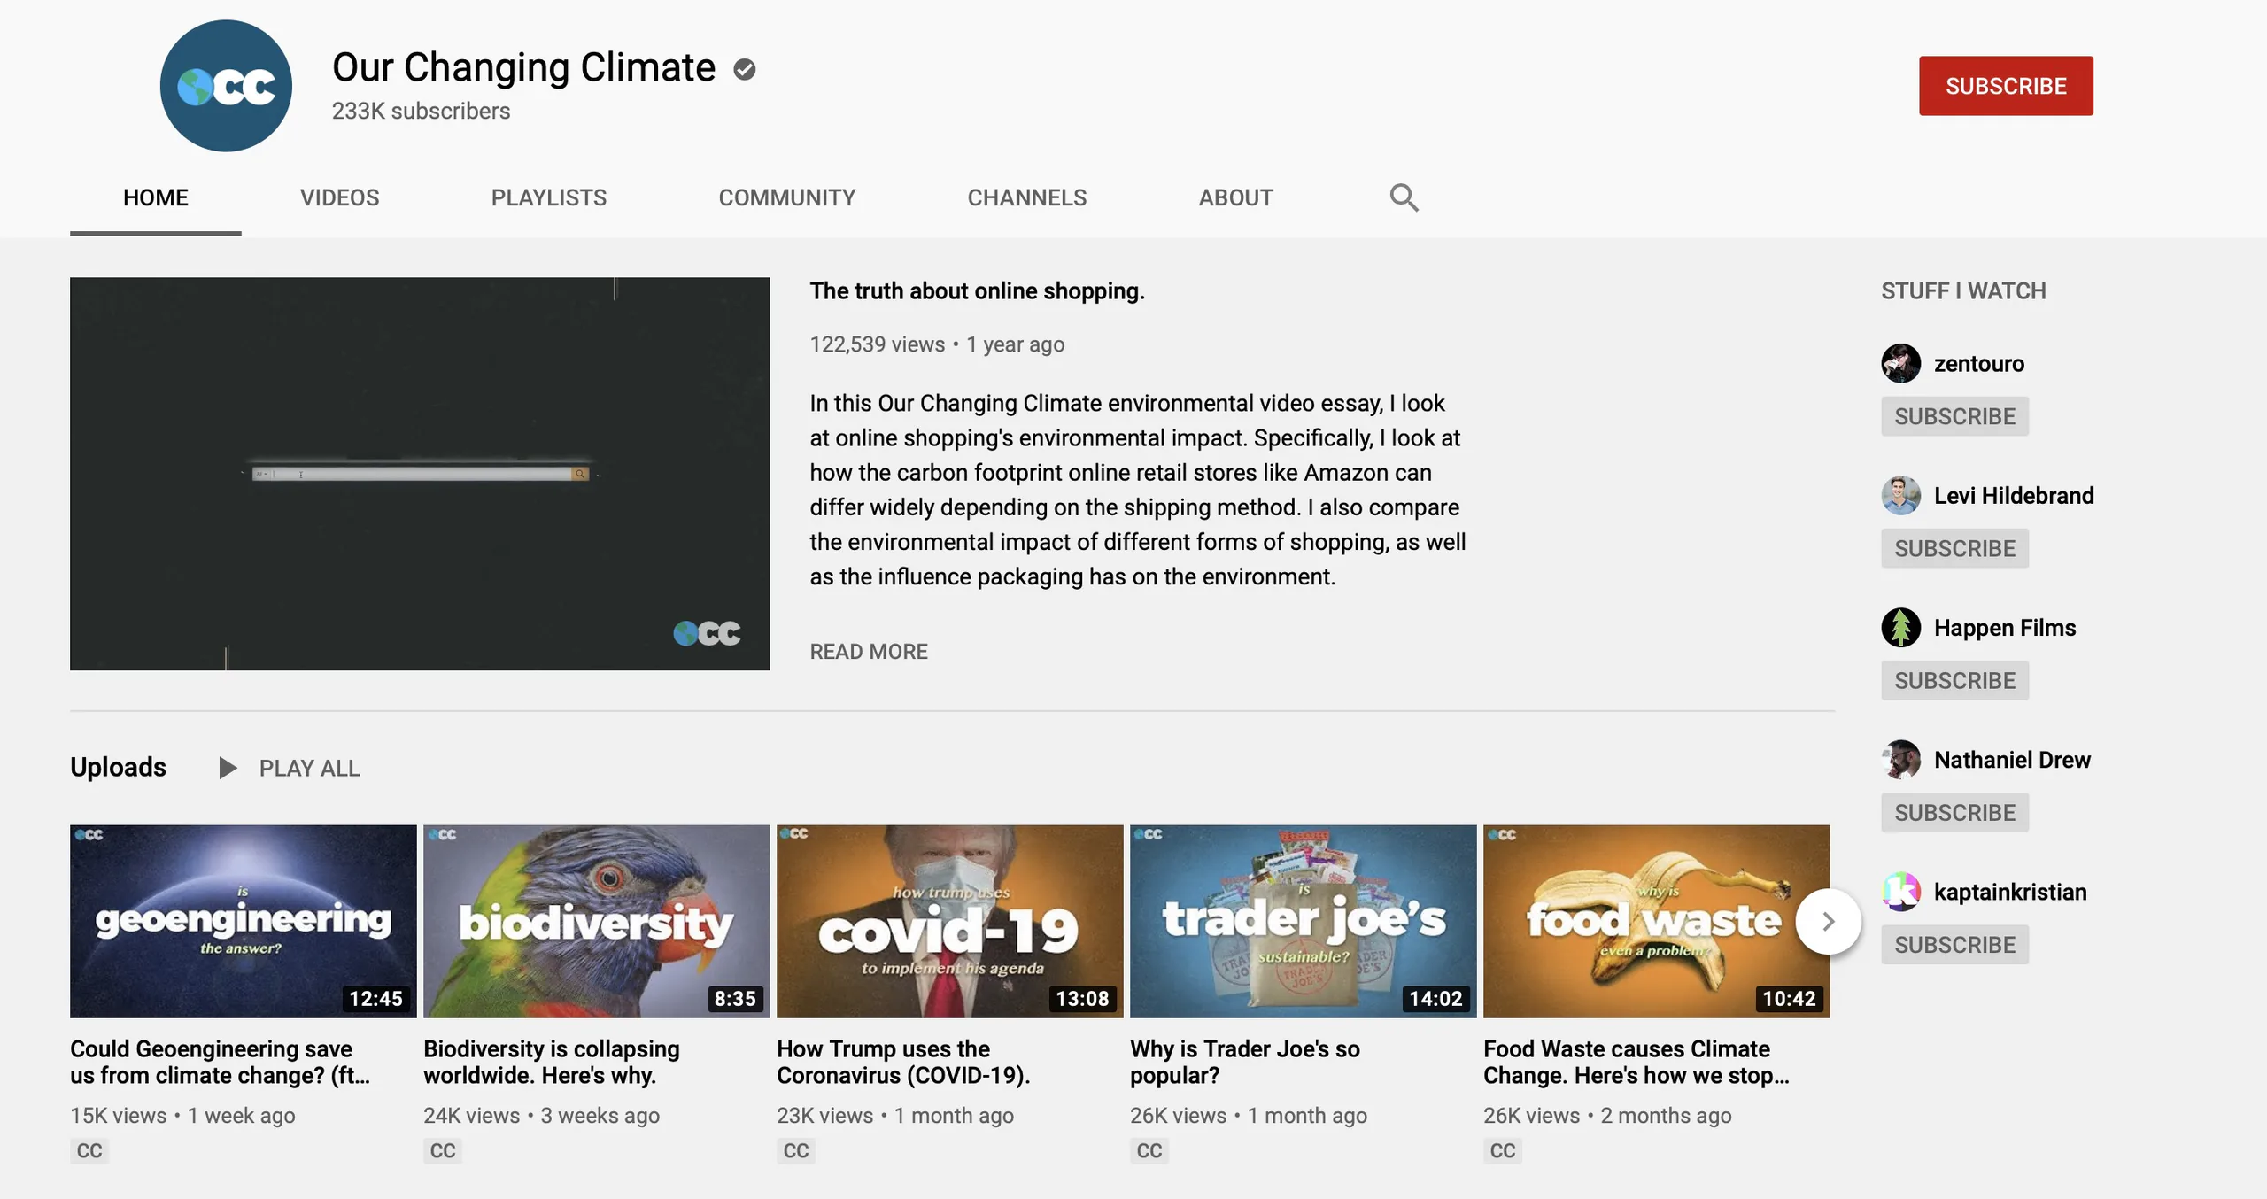Open the covid-19 Trump thumbnail
The width and height of the screenshot is (2267, 1199).
[949, 921]
